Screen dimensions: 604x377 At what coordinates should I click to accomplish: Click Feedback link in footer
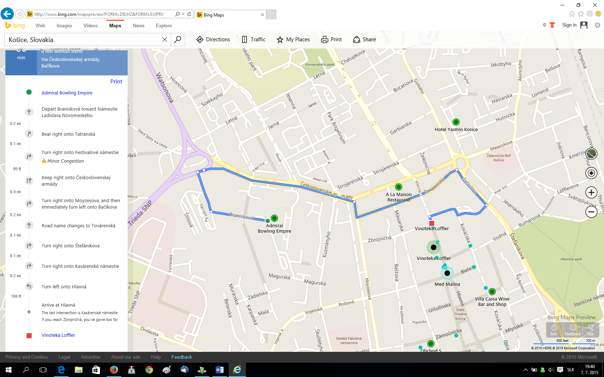coord(182,357)
